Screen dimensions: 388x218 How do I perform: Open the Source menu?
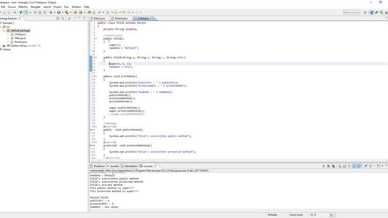tap(12, 7)
